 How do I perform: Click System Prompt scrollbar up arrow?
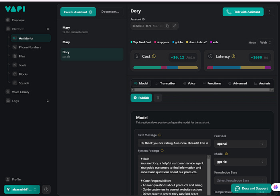point(208,157)
